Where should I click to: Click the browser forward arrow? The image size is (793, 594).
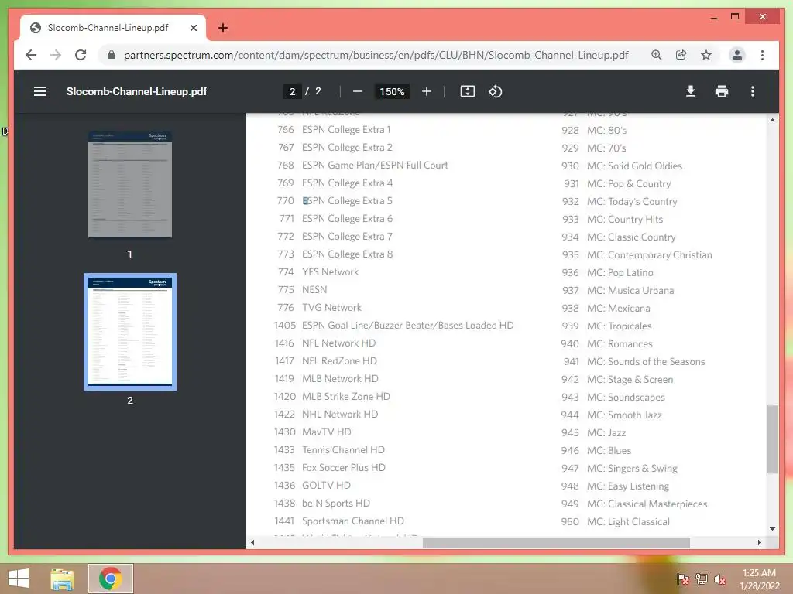click(56, 55)
